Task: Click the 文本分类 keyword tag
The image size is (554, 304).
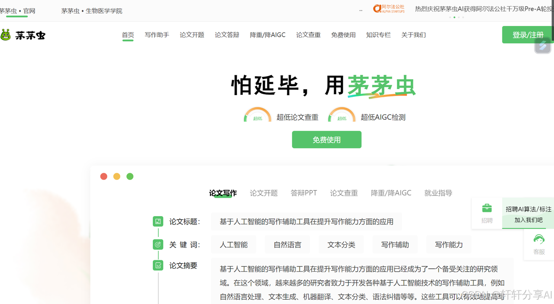Action: coord(341,244)
